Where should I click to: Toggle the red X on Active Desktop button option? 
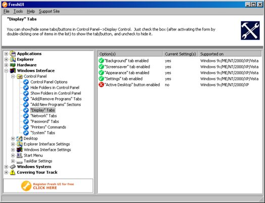coord(101,85)
